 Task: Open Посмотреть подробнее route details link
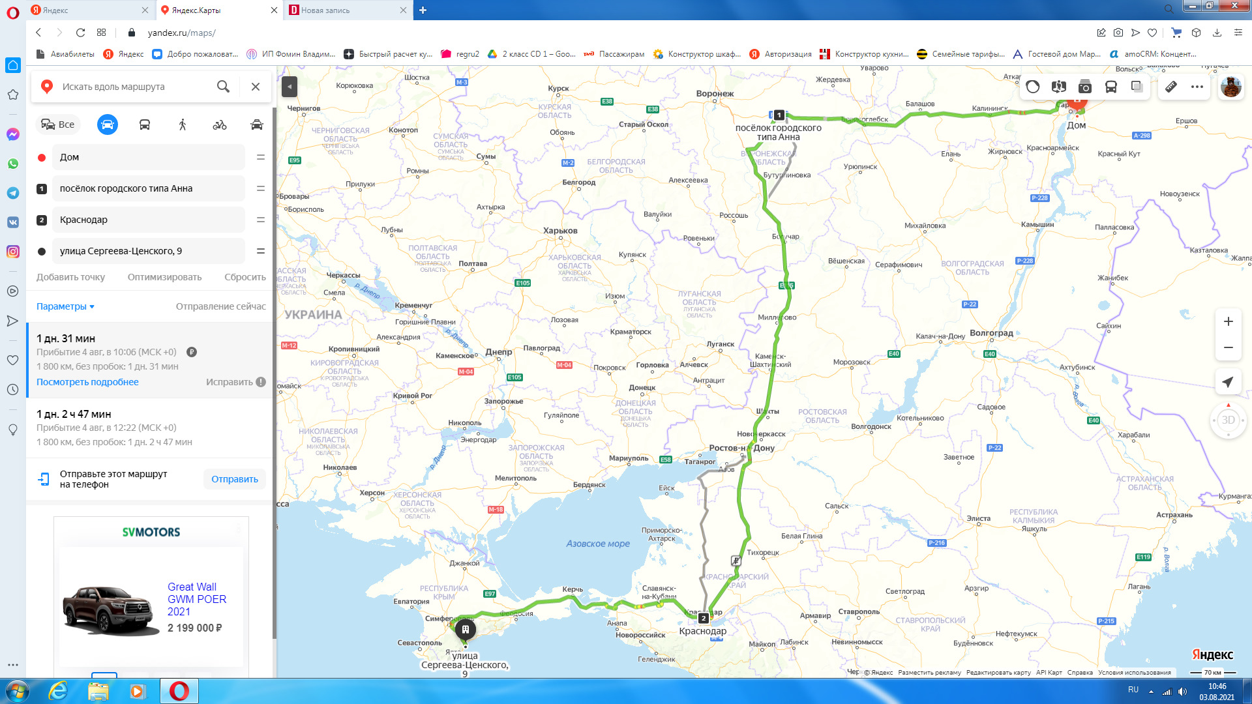87,382
